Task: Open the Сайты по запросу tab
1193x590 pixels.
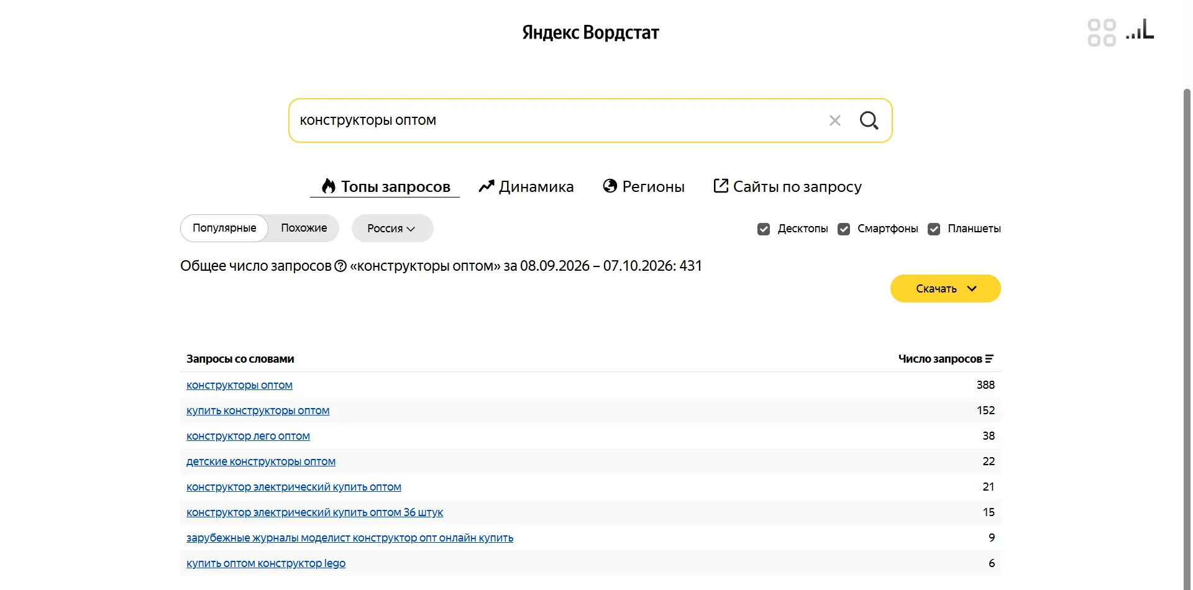Action: tap(788, 186)
